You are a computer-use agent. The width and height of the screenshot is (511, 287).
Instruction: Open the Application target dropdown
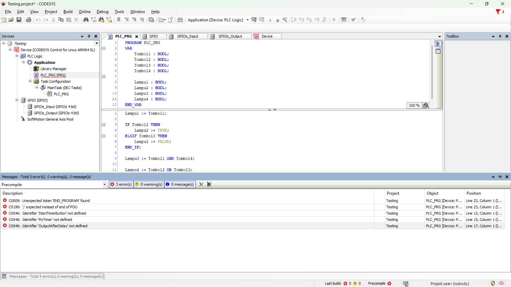click(248, 20)
